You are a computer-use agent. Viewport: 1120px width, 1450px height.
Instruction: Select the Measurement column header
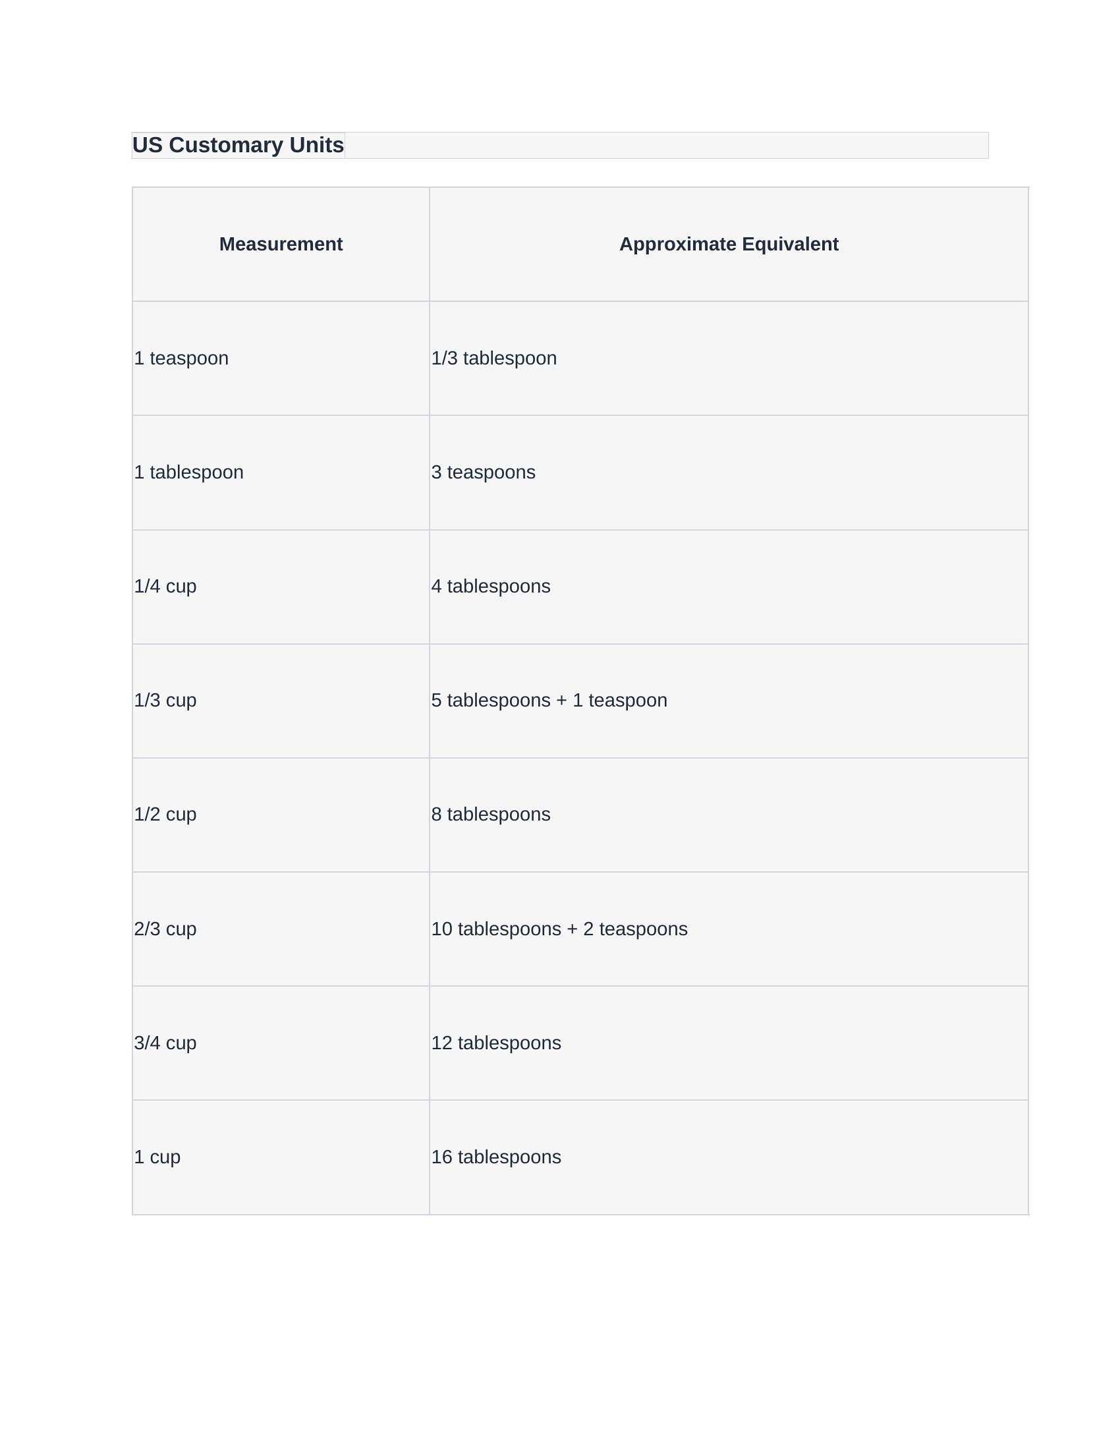tap(281, 245)
